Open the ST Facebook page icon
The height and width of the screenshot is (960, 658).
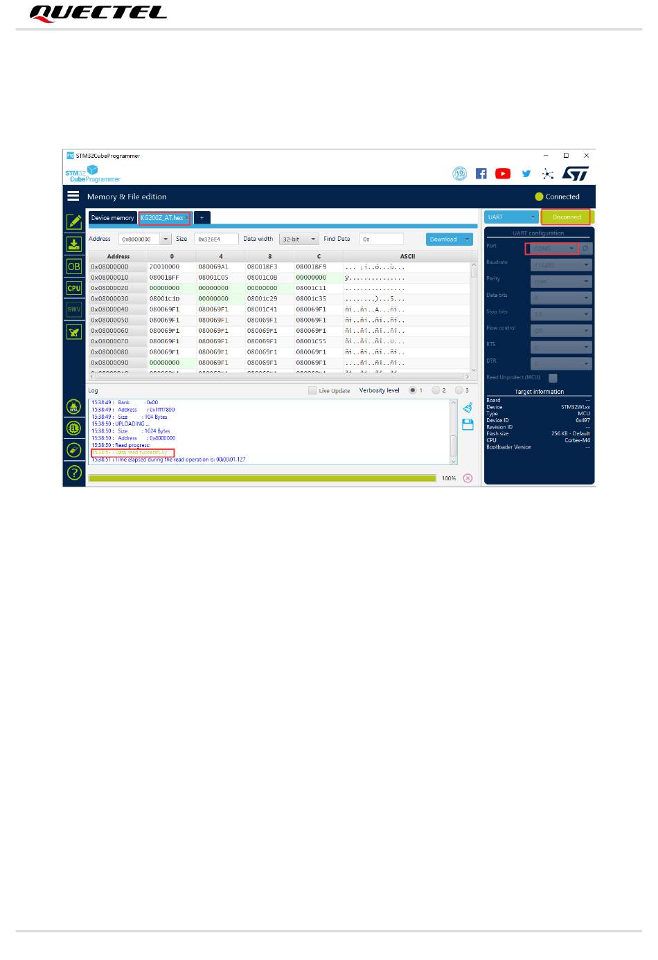[481, 174]
